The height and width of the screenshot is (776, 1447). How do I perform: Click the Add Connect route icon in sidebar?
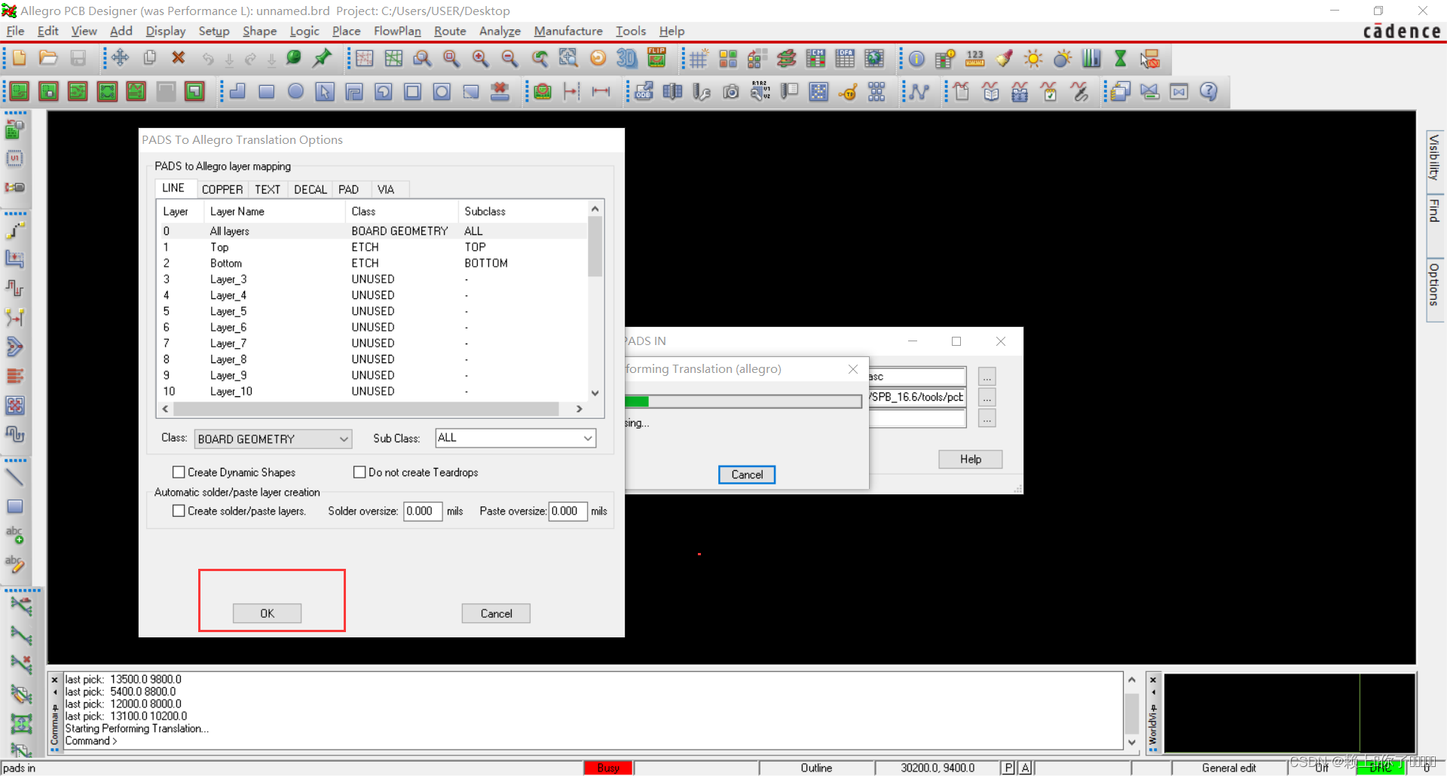[x=15, y=231]
